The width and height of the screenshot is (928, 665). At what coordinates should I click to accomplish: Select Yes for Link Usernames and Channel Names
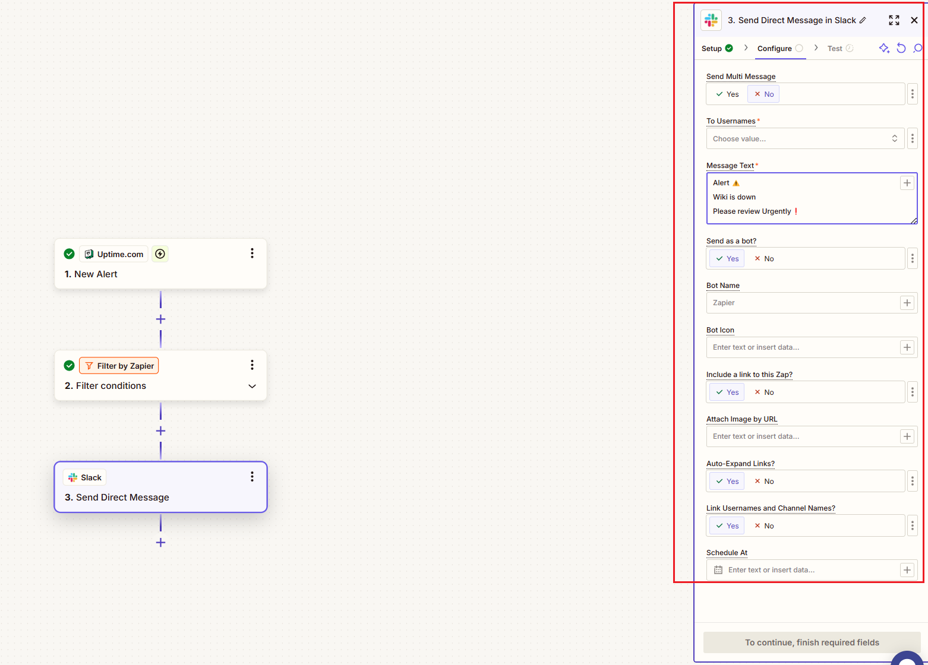point(727,526)
